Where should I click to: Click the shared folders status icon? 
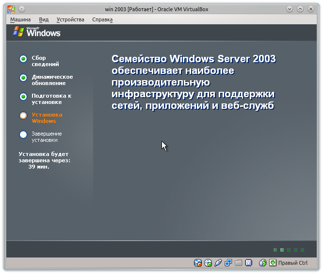click(238, 263)
